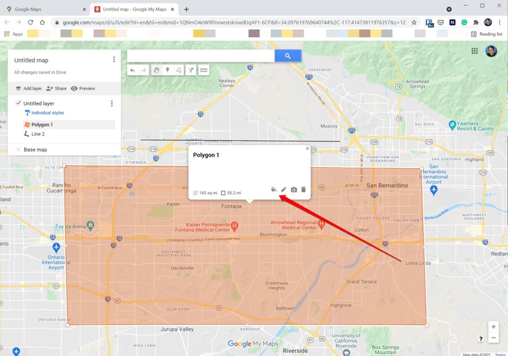
Task: Open the Add directions tool
Action: (191, 70)
